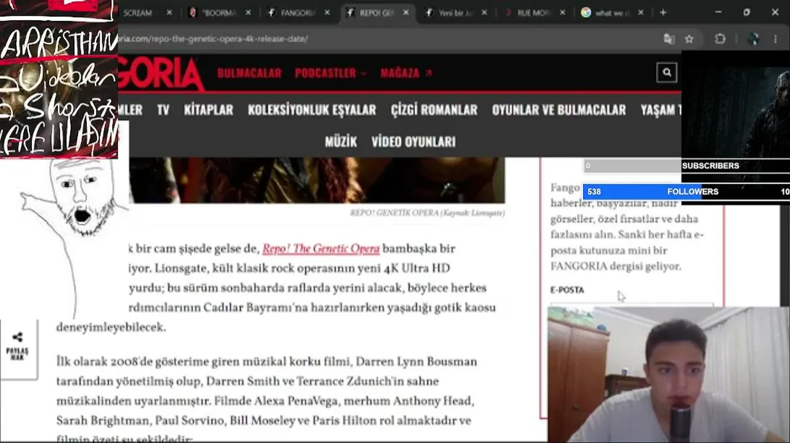Switch to the FANGORIA tab
The image size is (790, 443).
(x=298, y=13)
